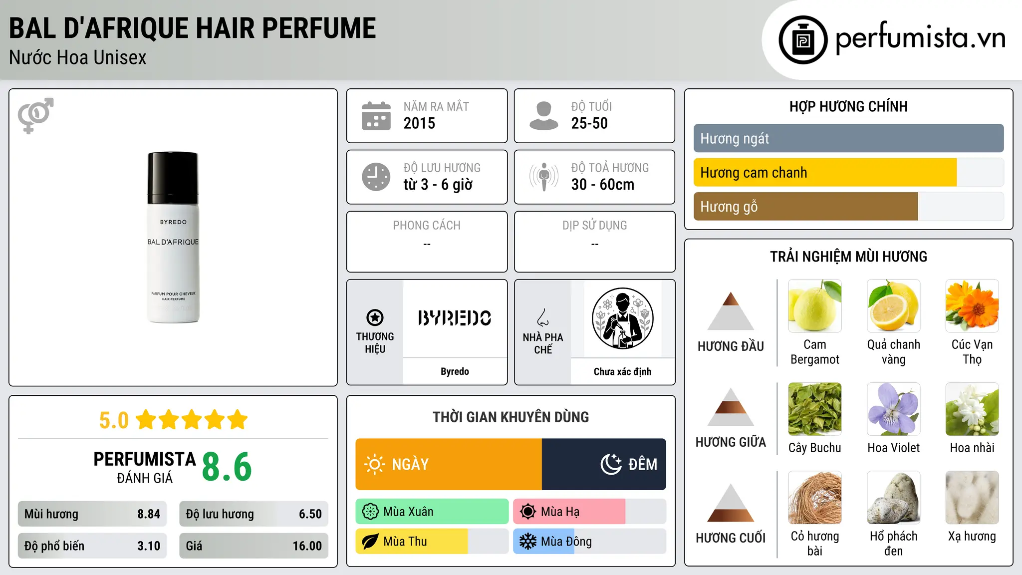This screenshot has height=575, width=1022.
Task: Click the sillage value 30 - 60cm
Action: 603,185
